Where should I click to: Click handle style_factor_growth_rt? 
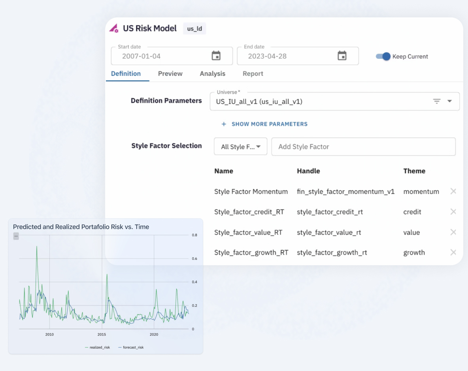pyautogui.click(x=332, y=253)
